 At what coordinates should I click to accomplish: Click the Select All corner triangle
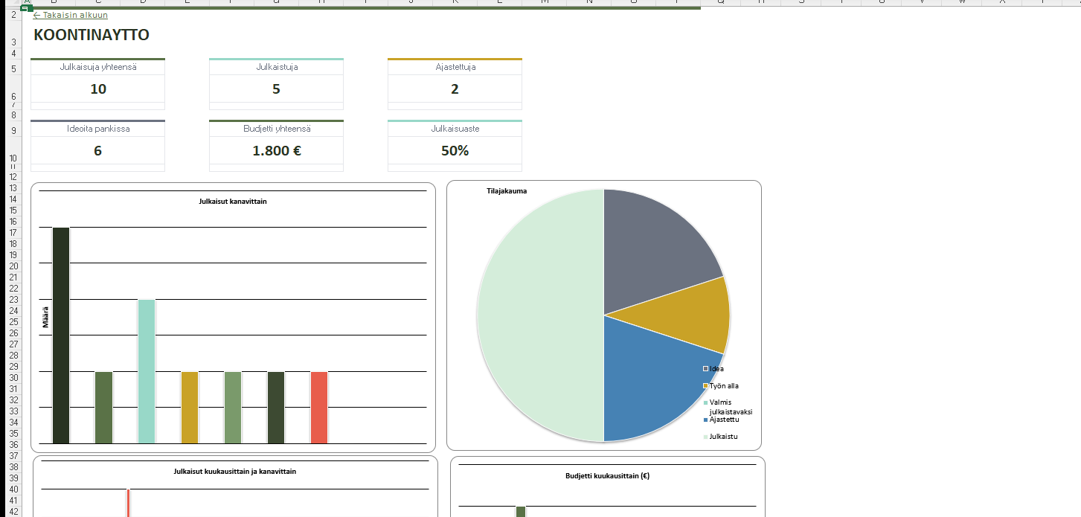coord(13,3)
